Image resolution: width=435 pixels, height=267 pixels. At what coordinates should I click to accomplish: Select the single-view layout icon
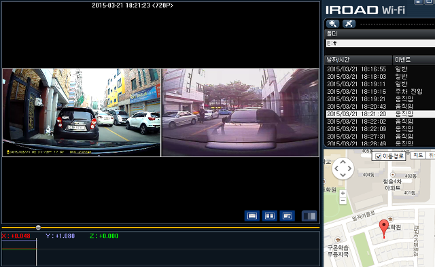tap(252, 216)
